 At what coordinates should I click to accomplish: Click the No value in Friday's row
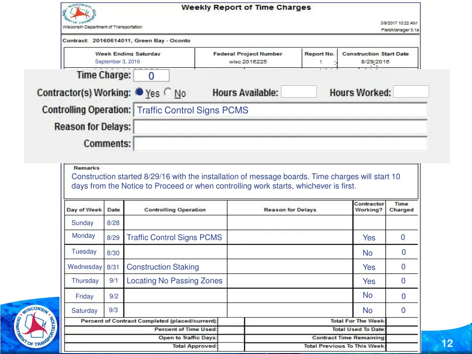(x=367, y=295)
